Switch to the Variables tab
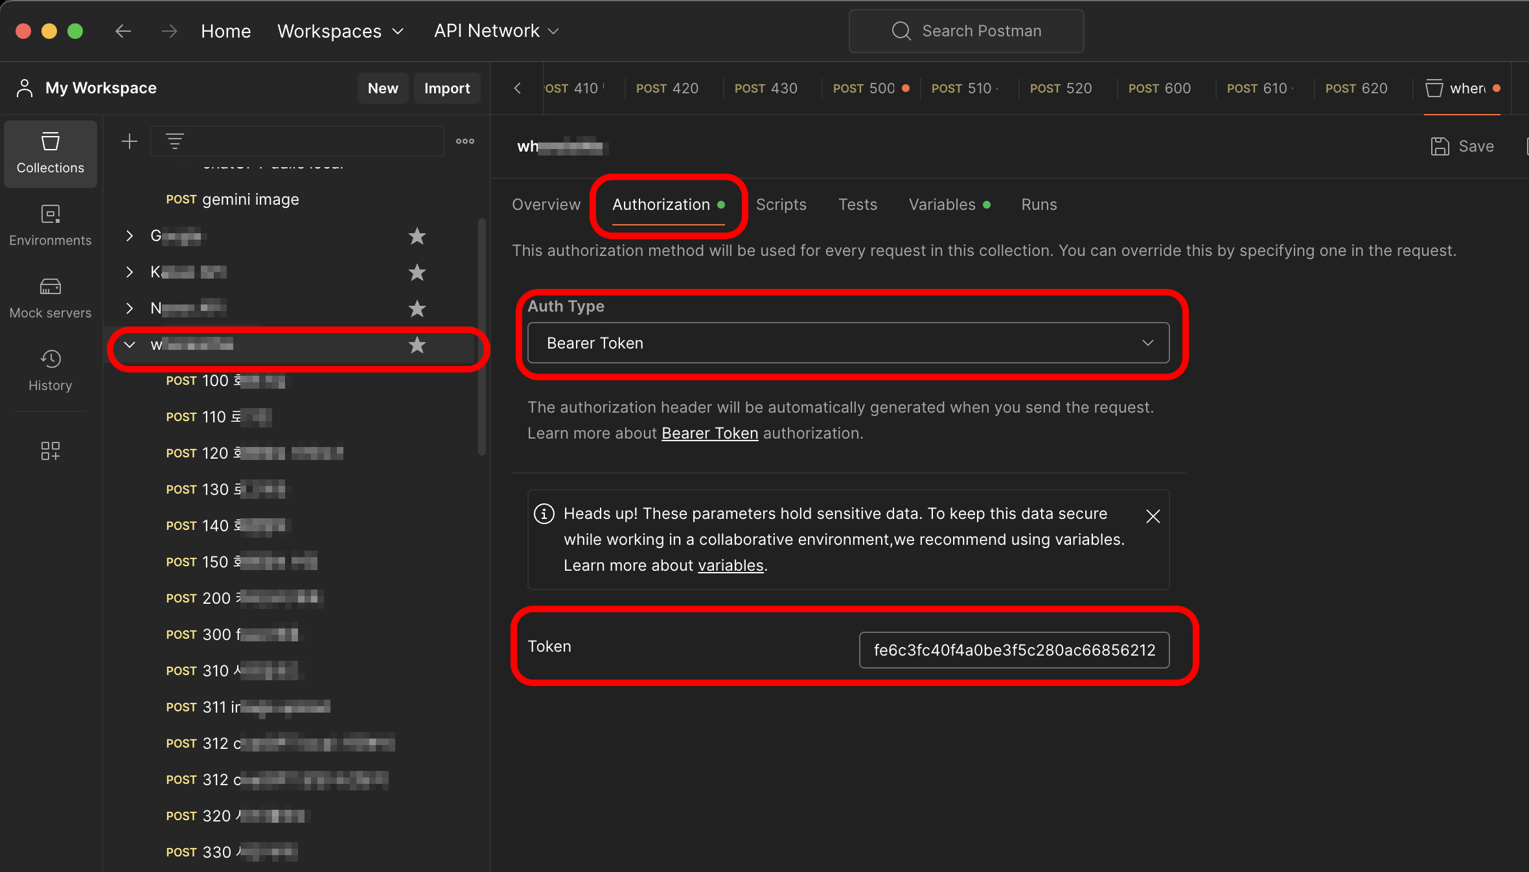Screen dimensions: 1529x872 (x=942, y=205)
